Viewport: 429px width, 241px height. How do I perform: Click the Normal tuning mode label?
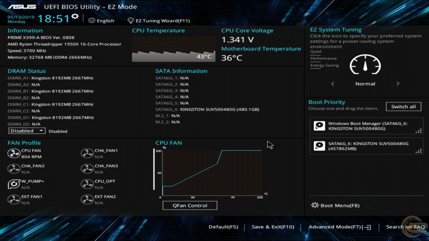[x=365, y=84]
